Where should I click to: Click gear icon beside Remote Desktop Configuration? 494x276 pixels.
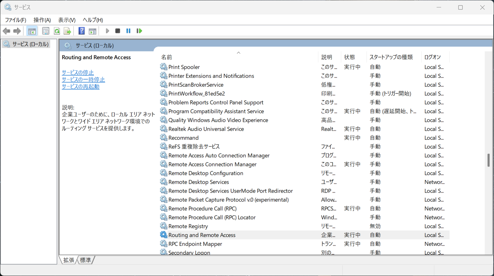[164, 173]
